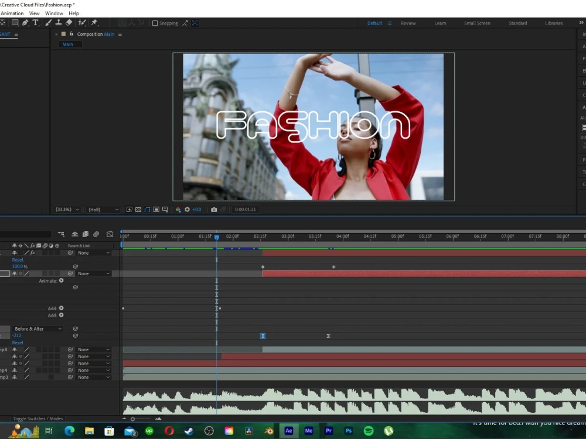Open the Default workspace options menu
This screenshot has width=586, height=439.
(x=390, y=23)
